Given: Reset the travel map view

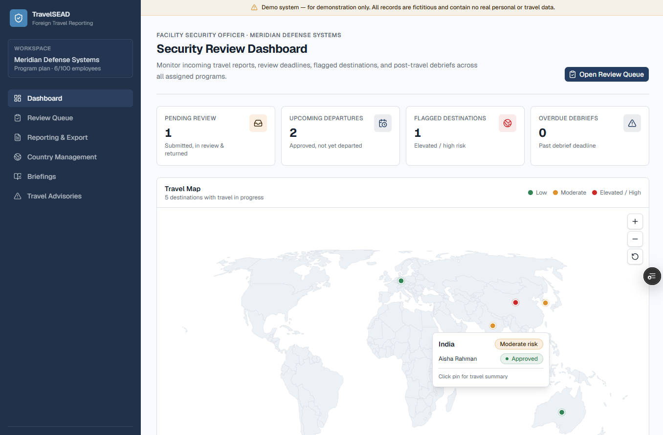Looking at the screenshot, I should tap(635, 257).
